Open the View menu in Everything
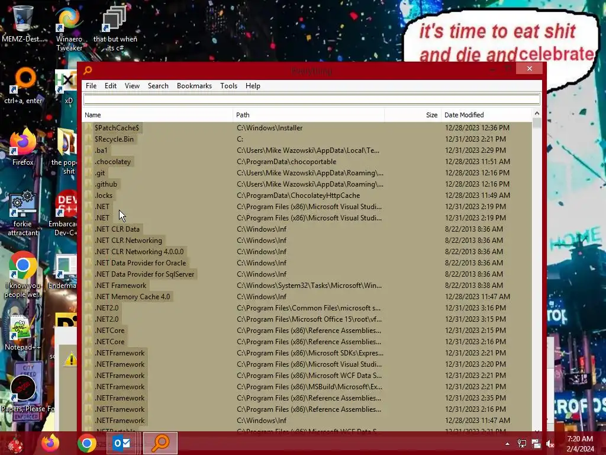 click(132, 86)
